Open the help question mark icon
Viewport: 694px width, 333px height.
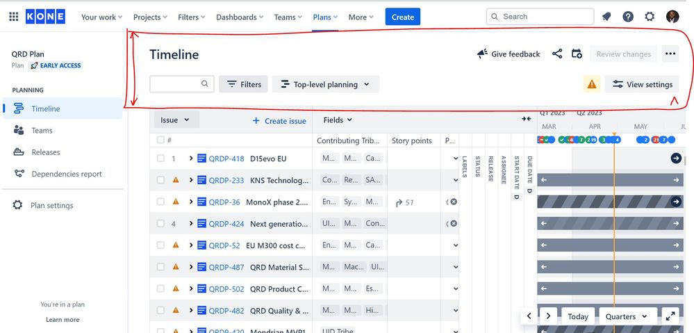pos(627,17)
